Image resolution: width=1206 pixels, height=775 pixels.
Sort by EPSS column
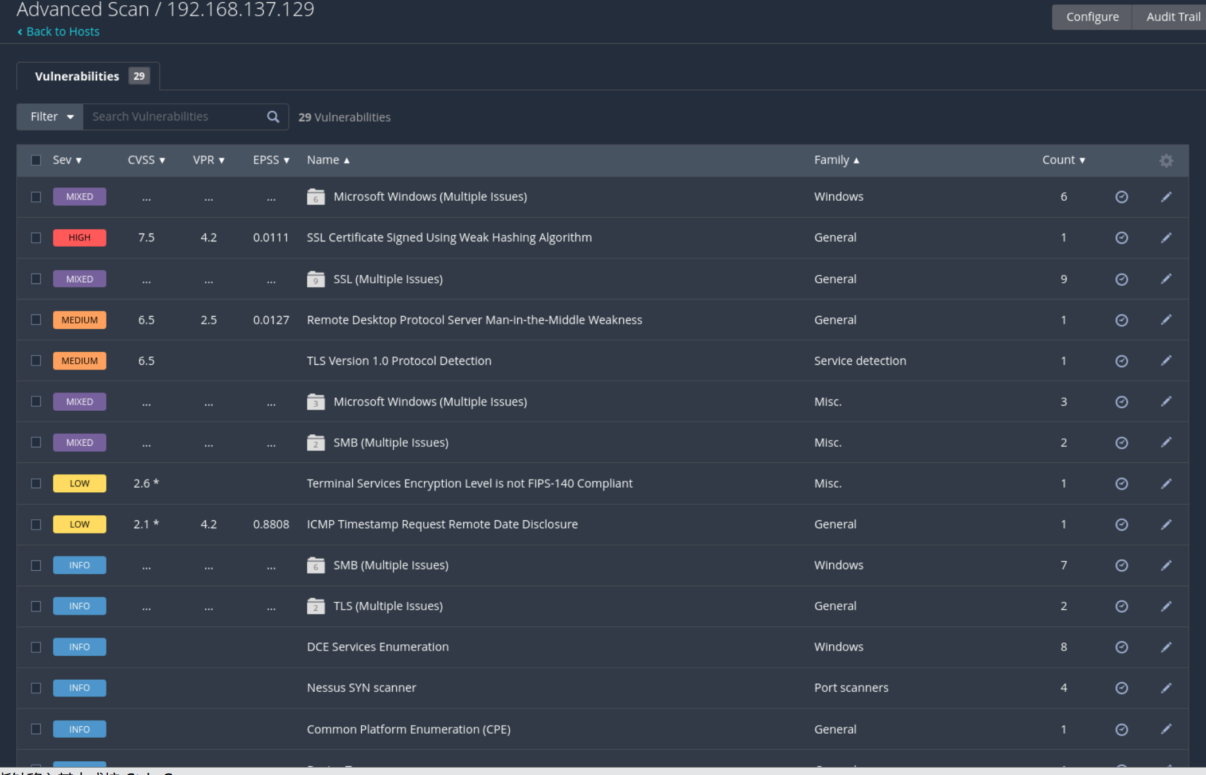click(271, 160)
